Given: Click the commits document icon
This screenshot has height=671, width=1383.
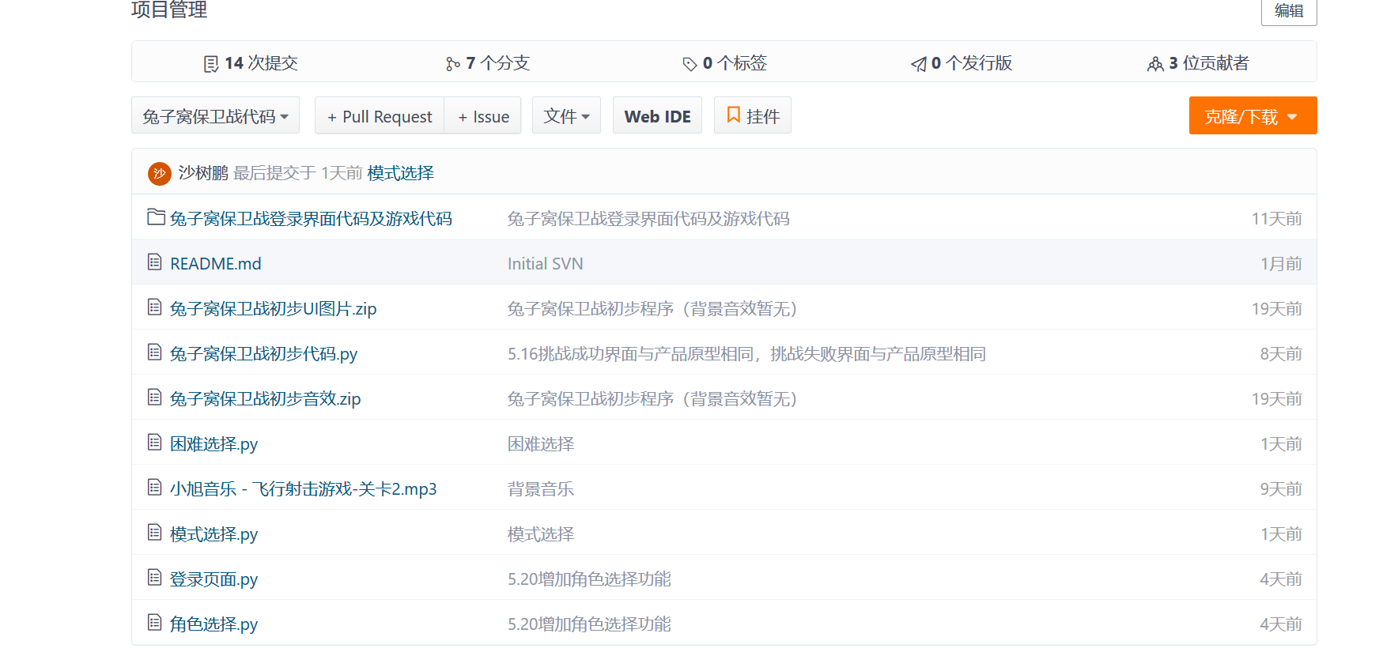Looking at the screenshot, I should (210, 64).
